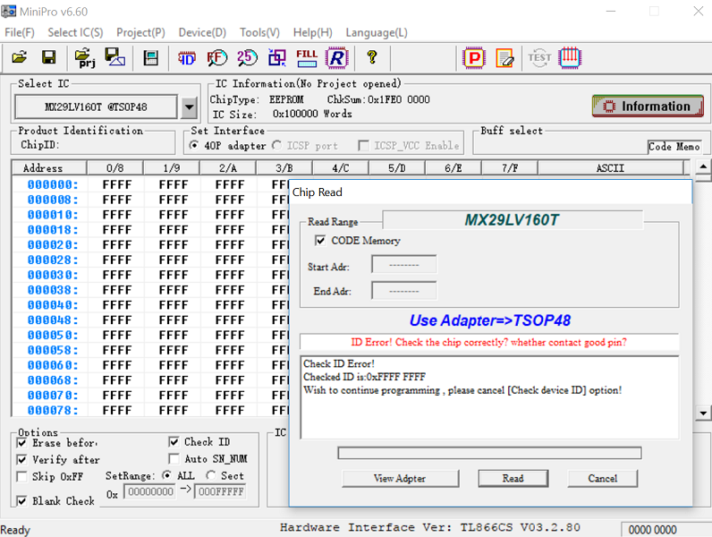Image resolution: width=712 pixels, height=537 pixels.
Task: Click the Read button in dialog
Action: (513, 478)
